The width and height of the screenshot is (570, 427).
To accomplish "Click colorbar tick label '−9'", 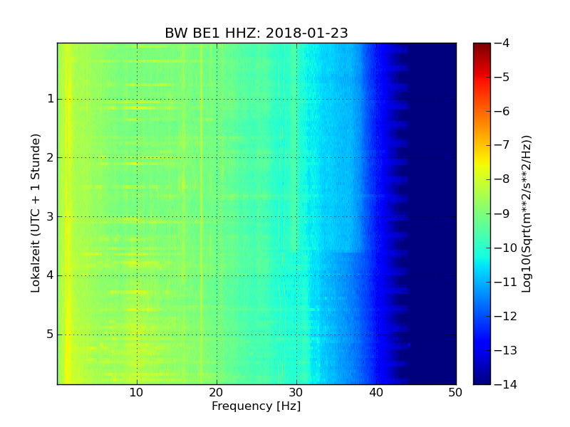I will (x=502, y=213).
